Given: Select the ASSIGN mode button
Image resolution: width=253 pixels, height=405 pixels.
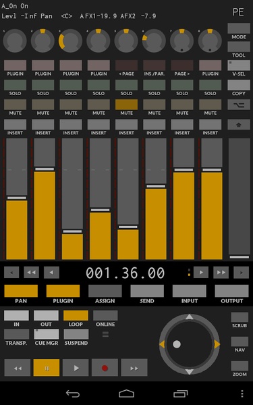Looking at the screenshot, I should [x=105, y=291].
